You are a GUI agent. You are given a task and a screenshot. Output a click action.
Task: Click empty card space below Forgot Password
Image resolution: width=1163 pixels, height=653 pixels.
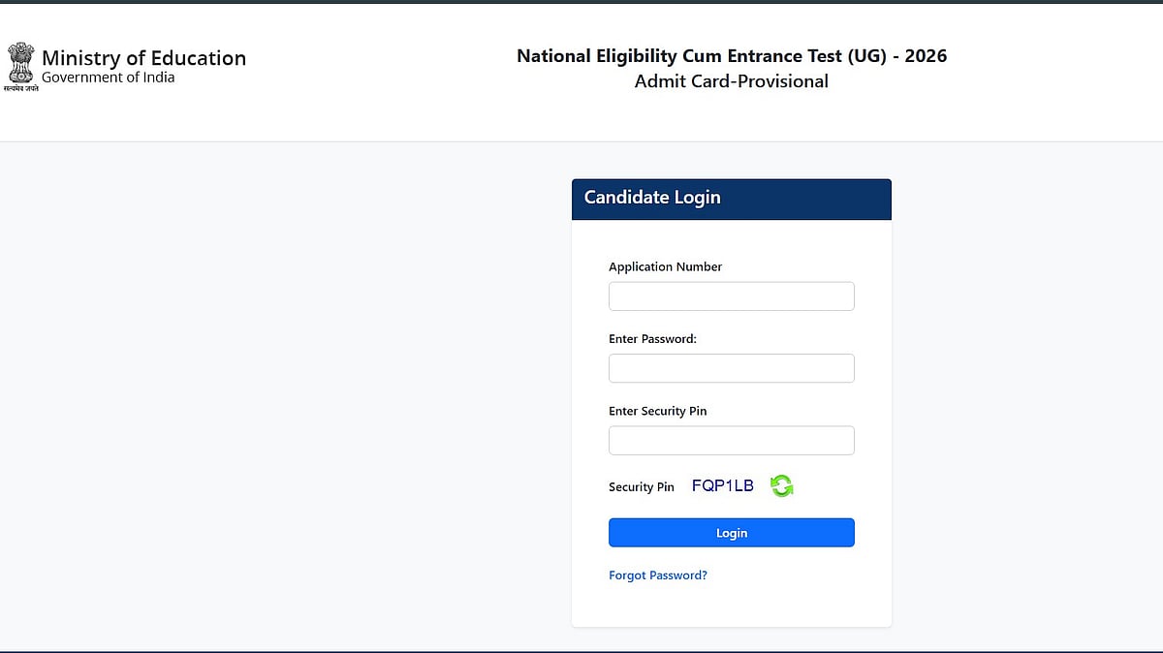pyautogui.click(x=731, y=606)
